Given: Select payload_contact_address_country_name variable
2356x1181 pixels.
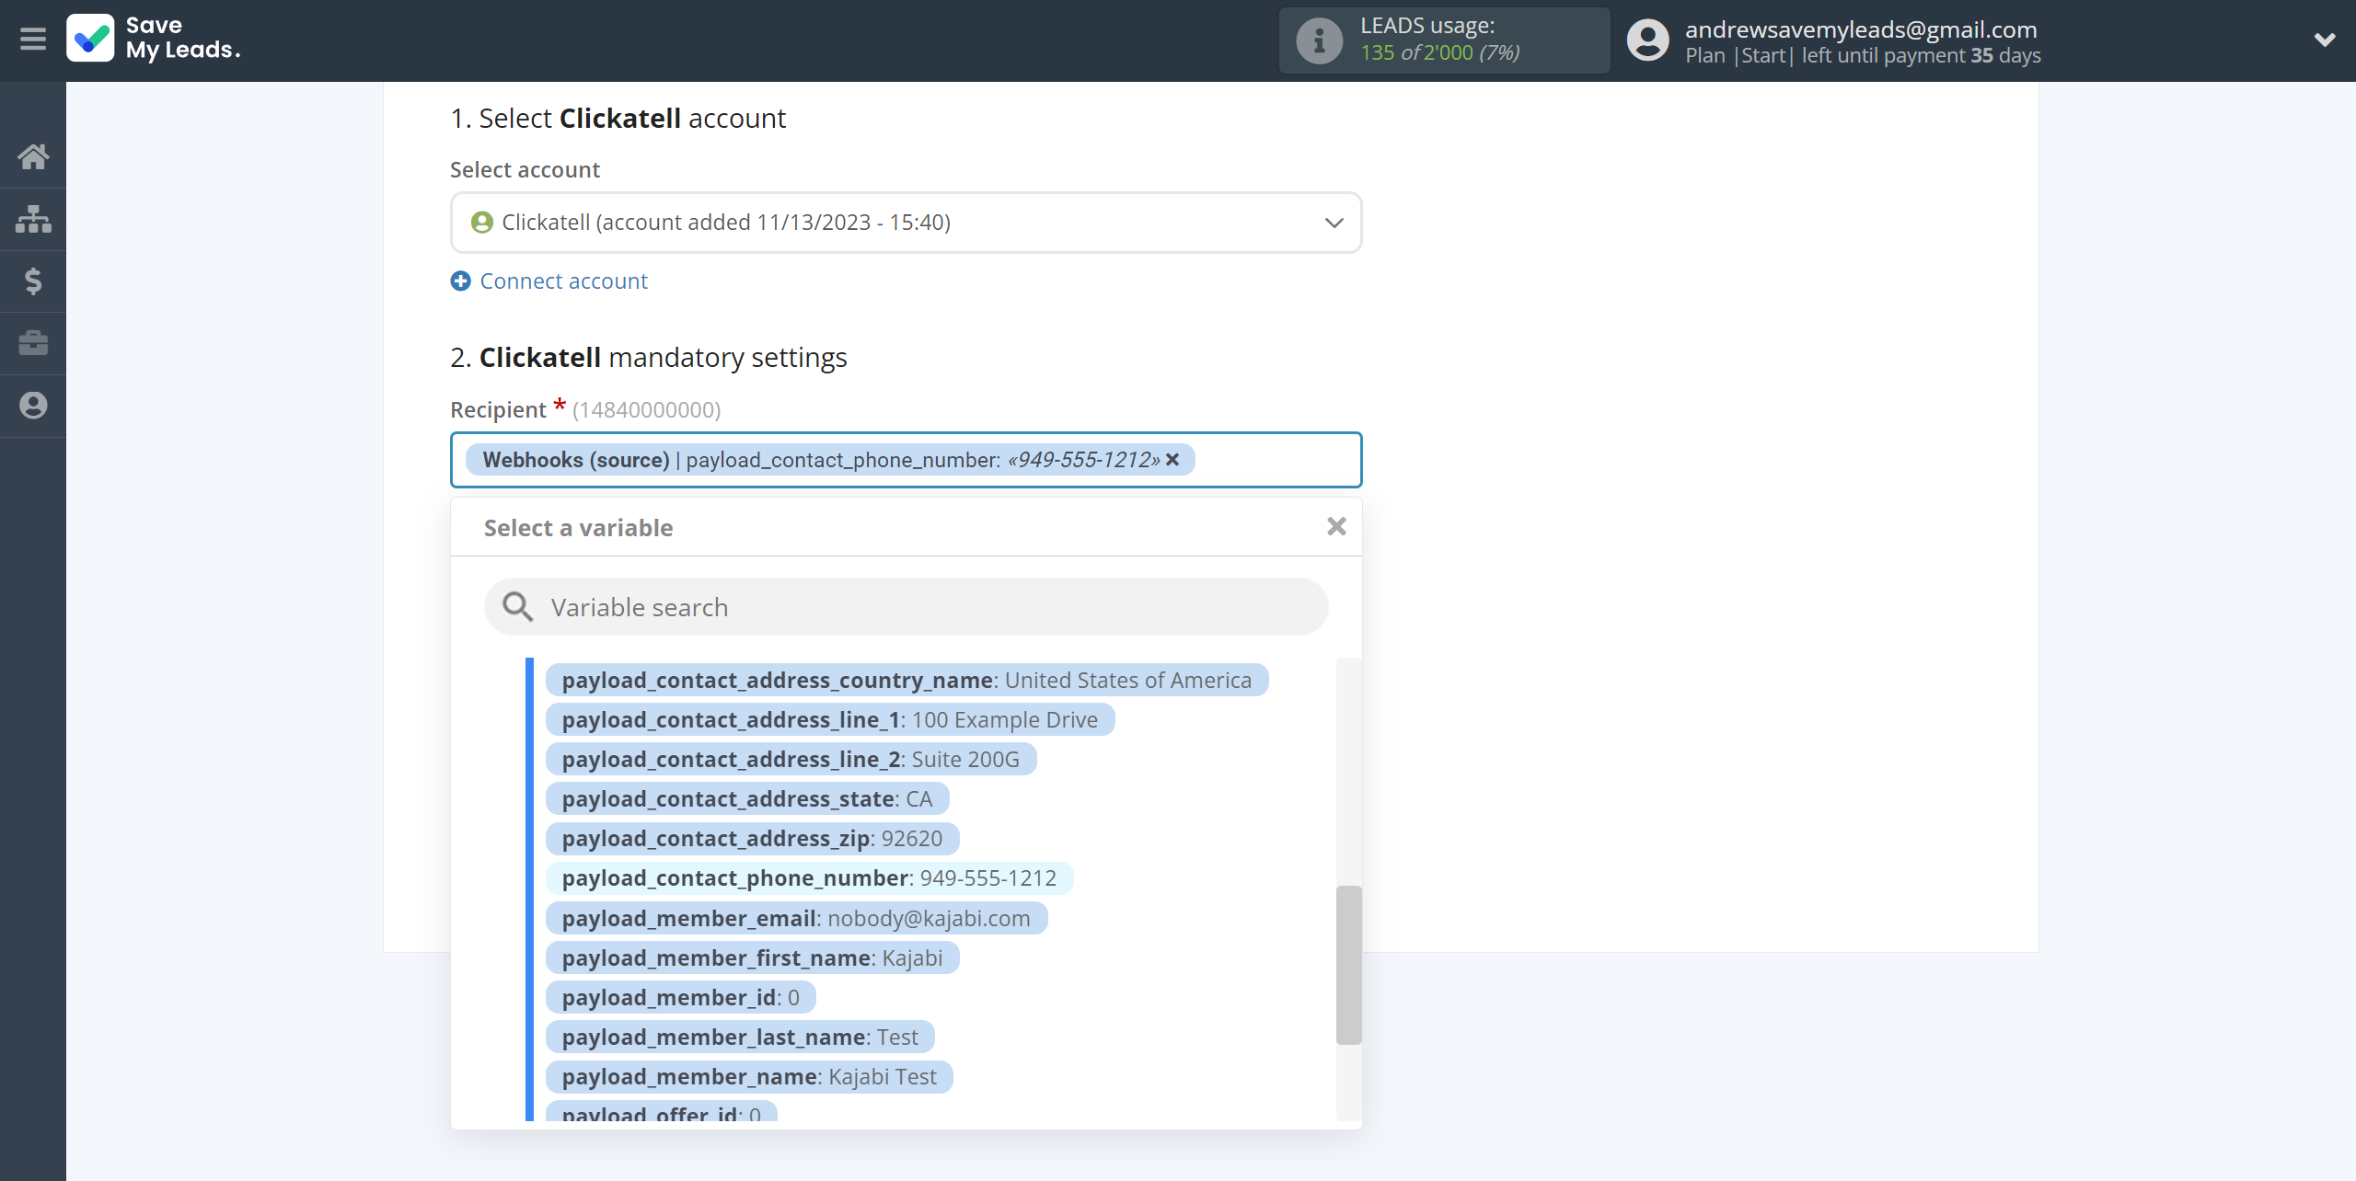Looking at the screenshot, I should pyautogui.click(x=907, y=680).
